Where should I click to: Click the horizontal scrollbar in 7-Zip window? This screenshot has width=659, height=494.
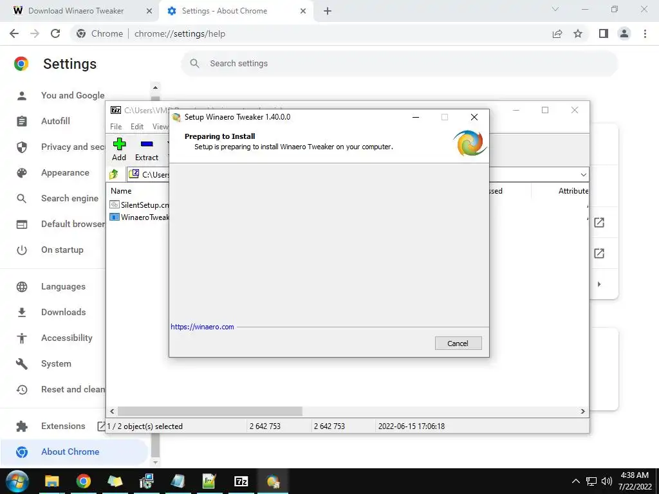tap(210, 411)
